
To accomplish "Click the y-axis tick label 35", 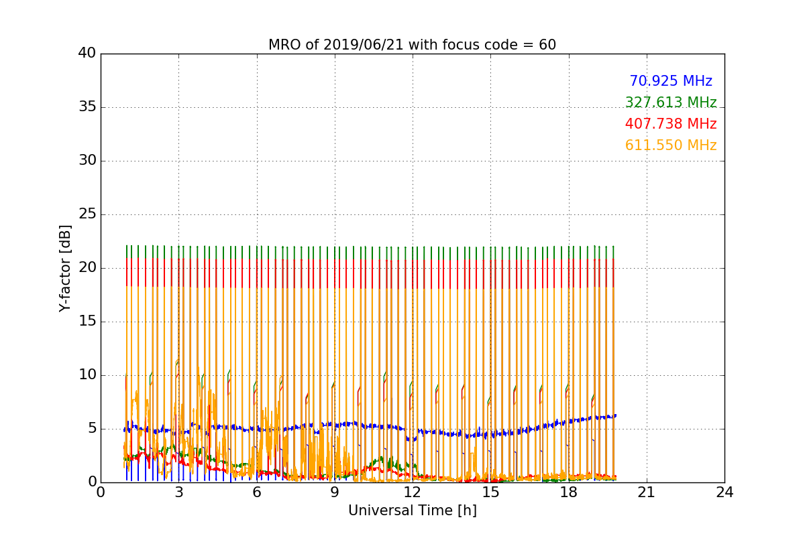I will click(87, 107).
